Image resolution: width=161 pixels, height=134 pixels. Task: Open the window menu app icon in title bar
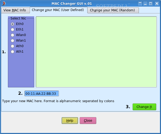[4, 3]
